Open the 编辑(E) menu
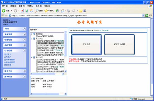This screenshot has height=101, width=154. point(13,6)
